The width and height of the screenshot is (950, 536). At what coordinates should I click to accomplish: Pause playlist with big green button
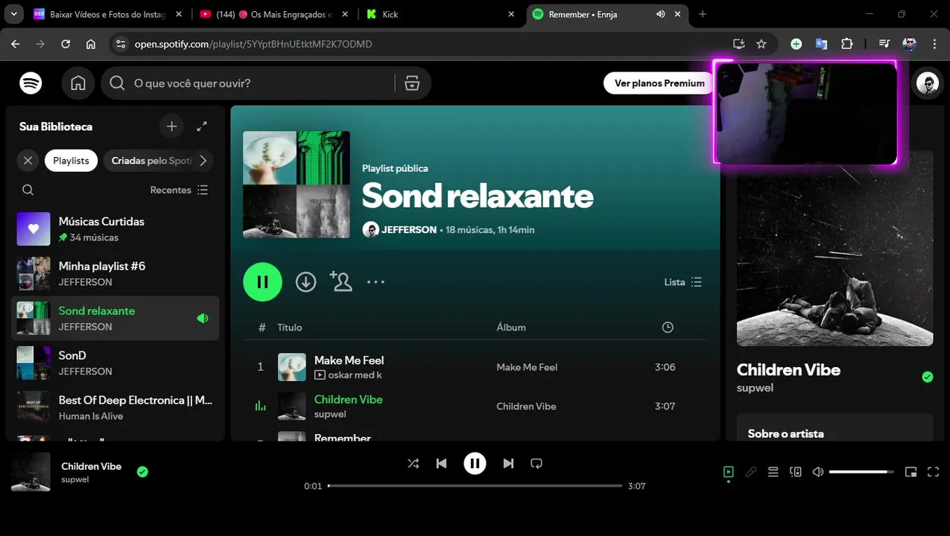(262, 282)
